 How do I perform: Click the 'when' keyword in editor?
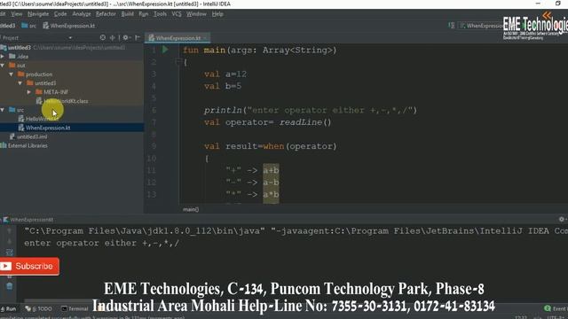click(273, 146)
